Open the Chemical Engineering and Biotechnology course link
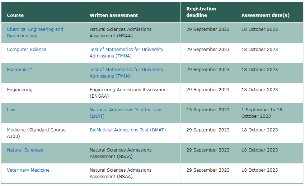This screenshot has height=186, width=305. [x=35, y=29]
